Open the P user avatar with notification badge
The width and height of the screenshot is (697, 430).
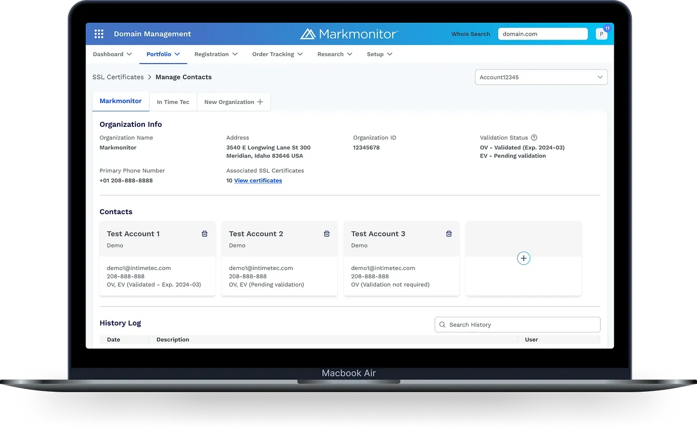[601, 34]
